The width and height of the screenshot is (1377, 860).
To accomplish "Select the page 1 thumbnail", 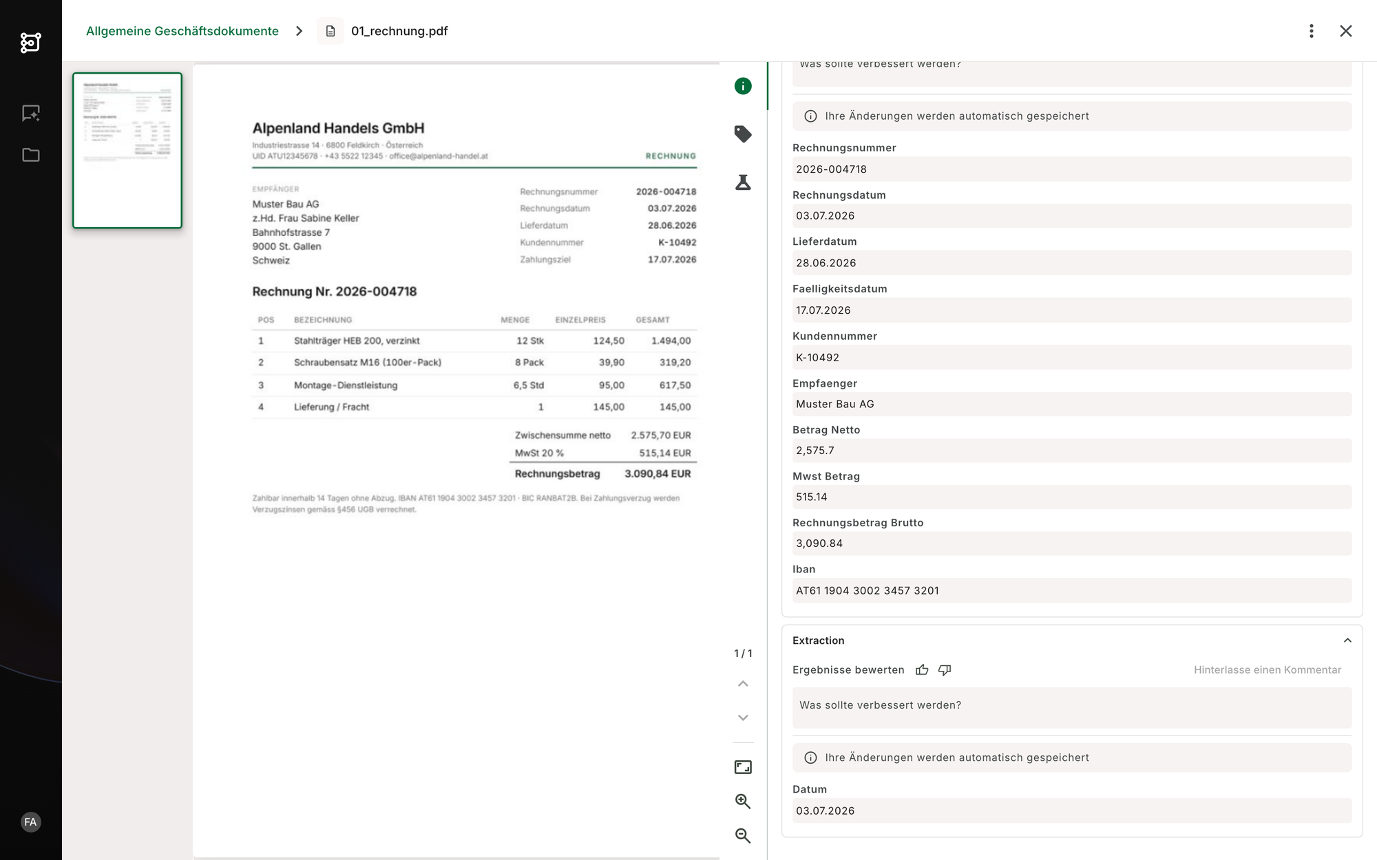I will point(127,150).
